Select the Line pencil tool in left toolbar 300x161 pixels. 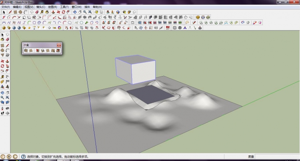pyautogui.click(x=7, y=45)
